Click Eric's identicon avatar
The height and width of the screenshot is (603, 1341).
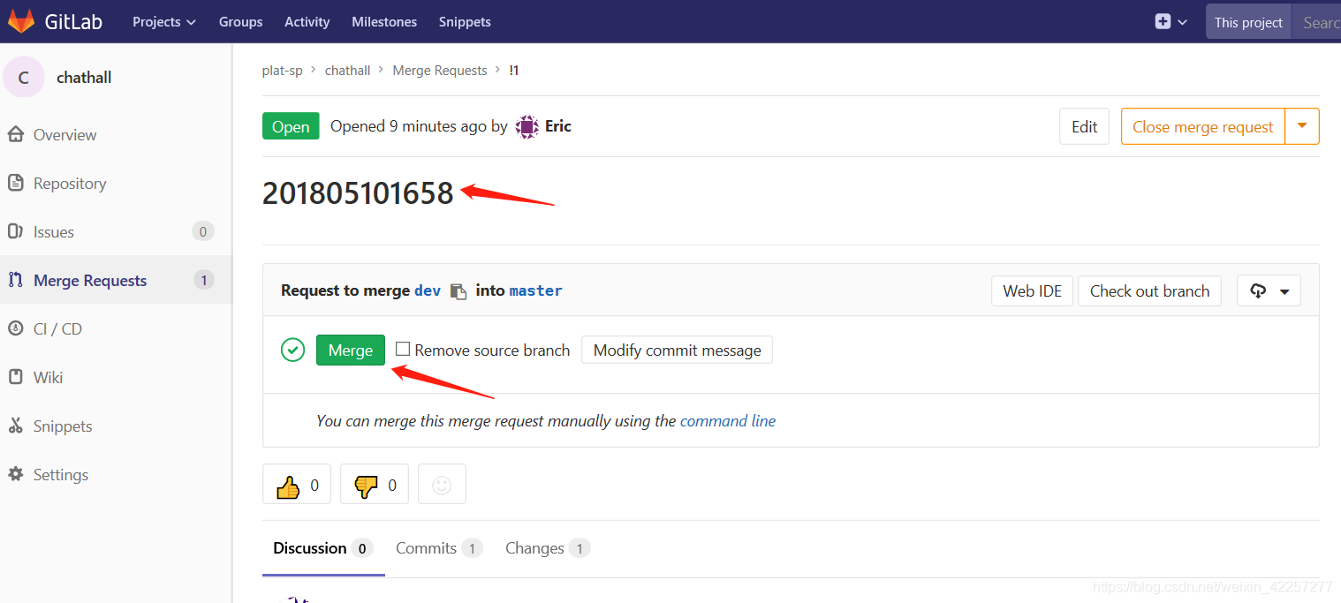(527, 126)
